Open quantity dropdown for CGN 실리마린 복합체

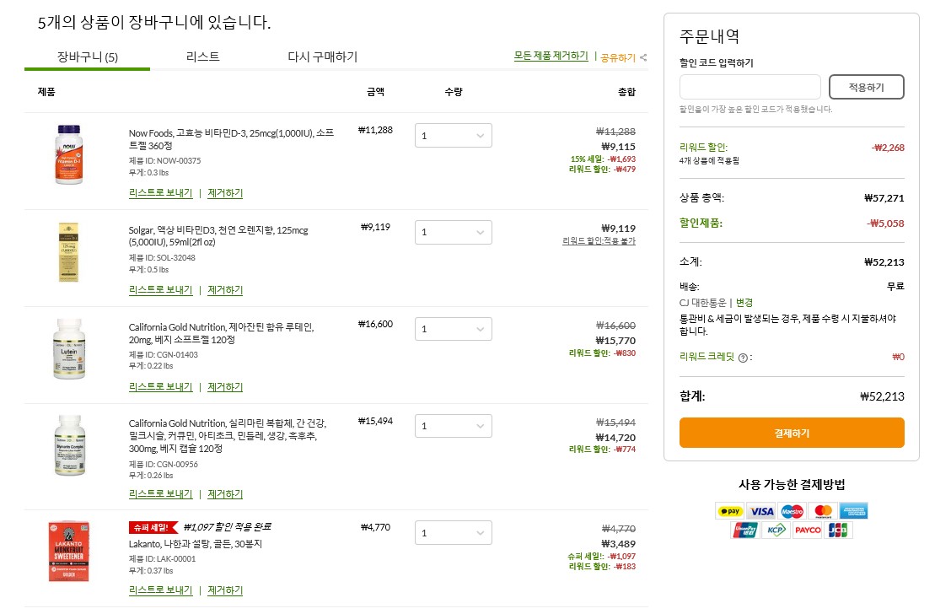pos(453,426)
